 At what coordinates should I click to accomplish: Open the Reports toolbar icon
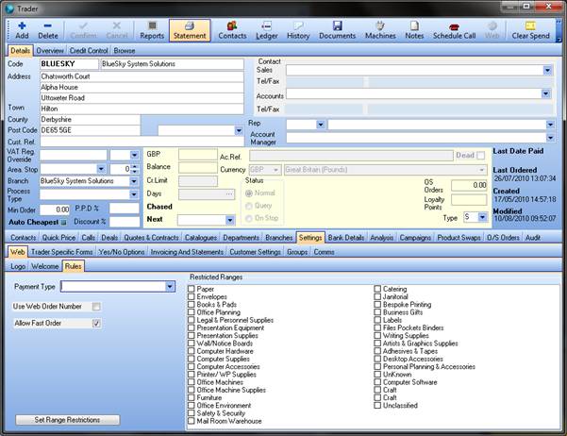152,25
